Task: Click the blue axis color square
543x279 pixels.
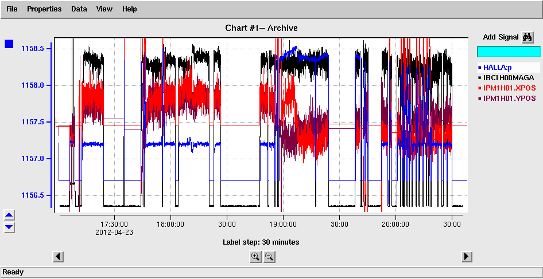Action: (9, 44)
